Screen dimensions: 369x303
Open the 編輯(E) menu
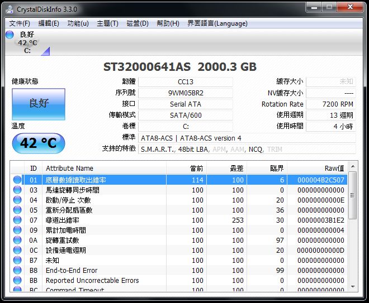click(49, 23)
